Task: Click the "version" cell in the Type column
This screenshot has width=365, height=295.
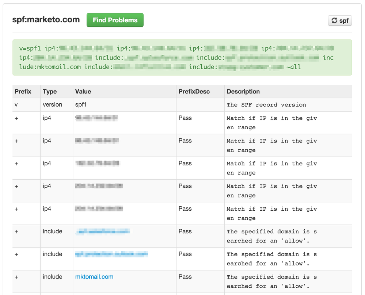Action: coord(52,105)
